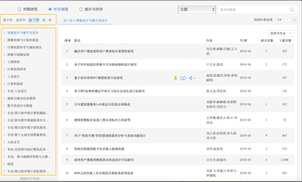302x182 pixels.
Task: Open online reading for IFC模型检查方法研究 article
Action: [183, 78]
